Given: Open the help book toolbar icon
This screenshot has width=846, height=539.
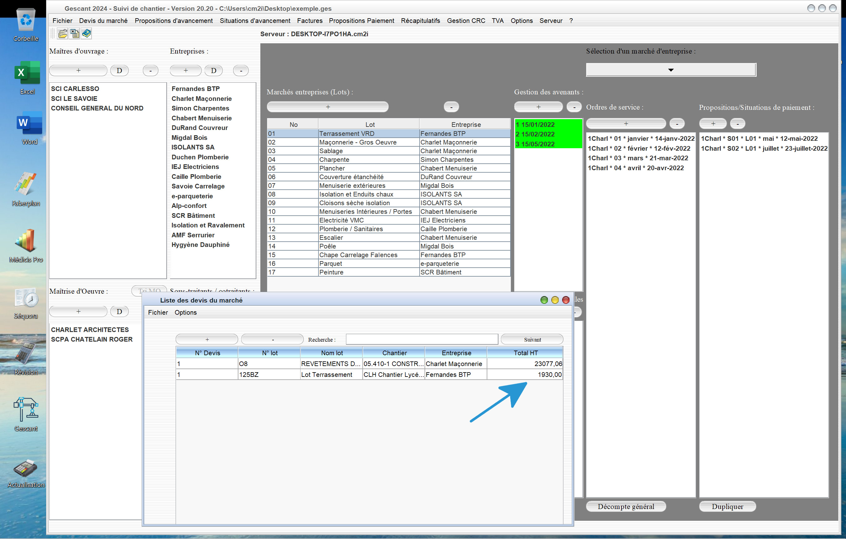Looking at the screenshot, I should pos(87,34).
